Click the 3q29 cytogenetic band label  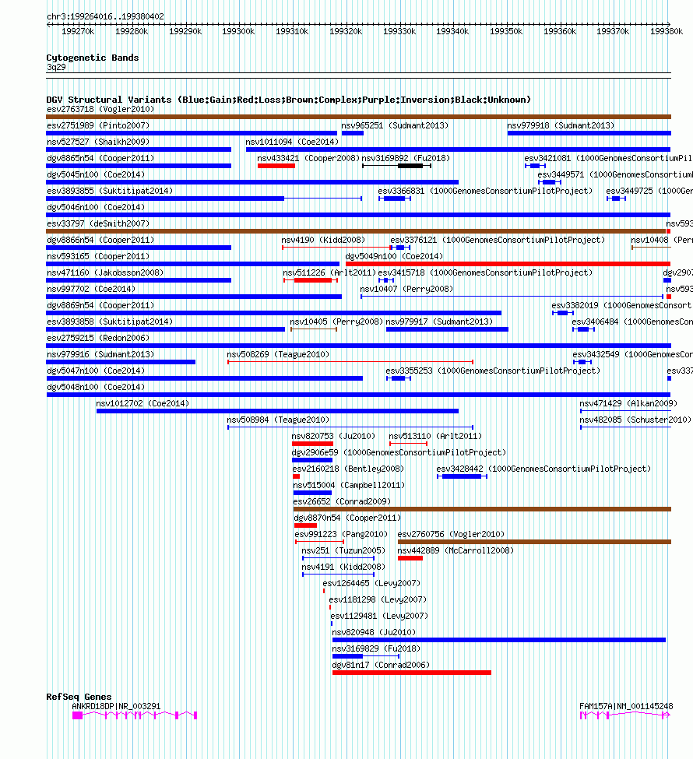coord(56,68)
